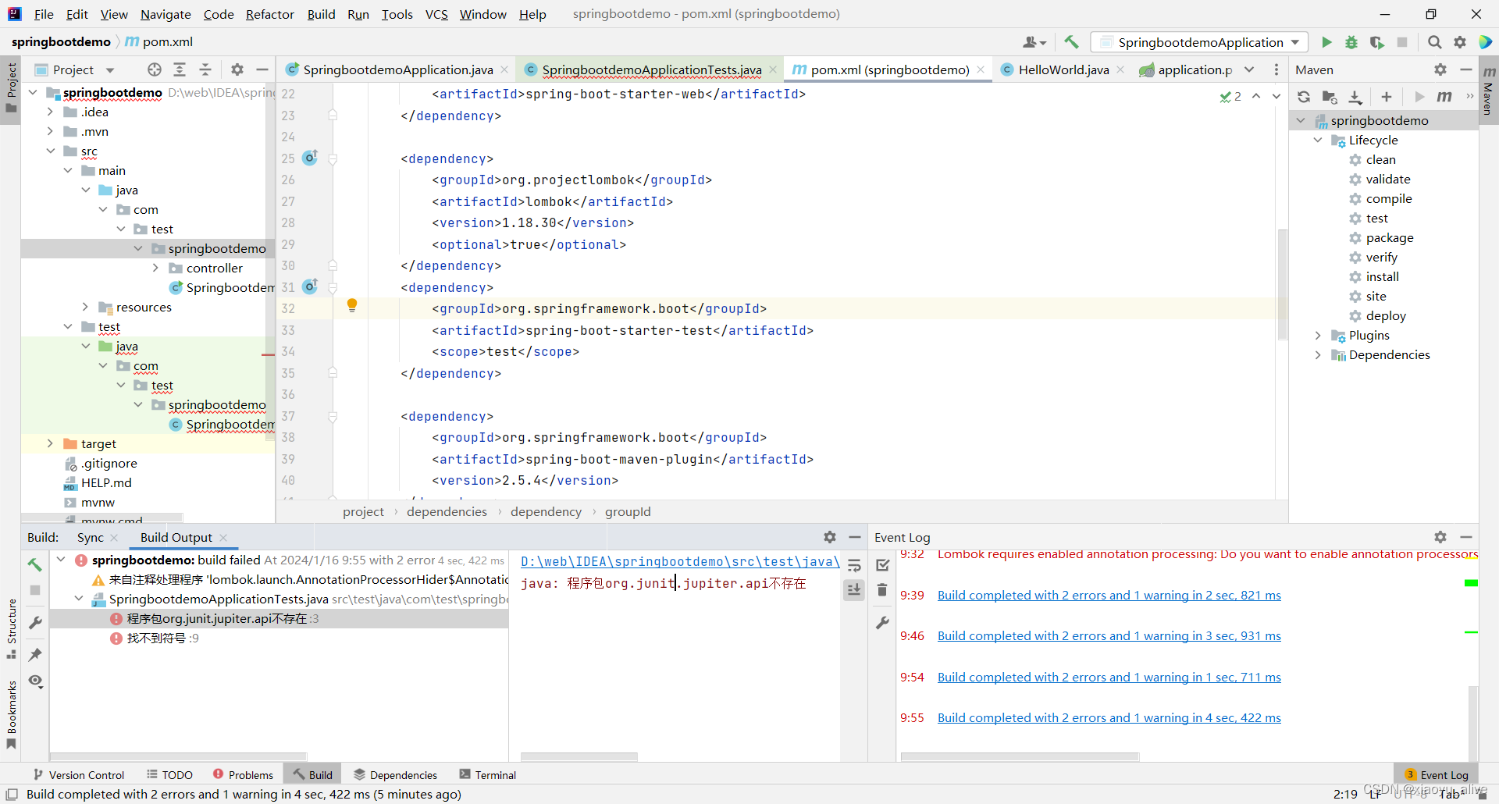Rebuild using hammer icon in Build panel

35,564
